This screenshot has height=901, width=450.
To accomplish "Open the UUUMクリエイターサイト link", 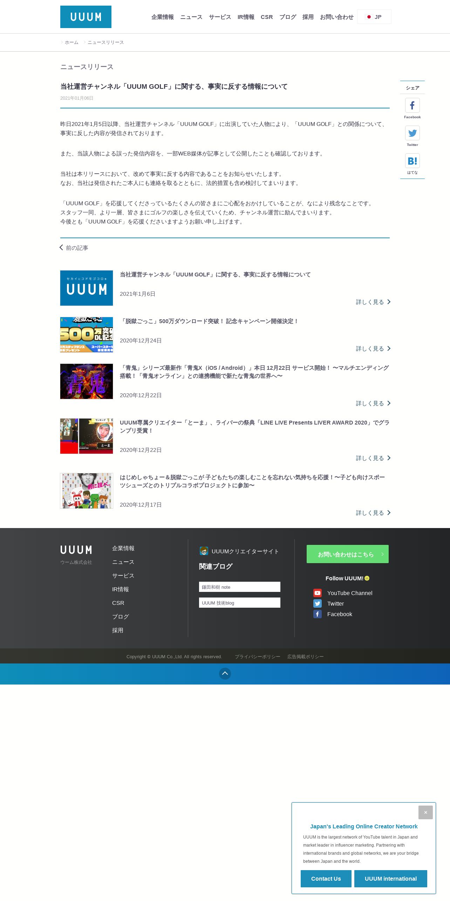I will tap(245, 551).
